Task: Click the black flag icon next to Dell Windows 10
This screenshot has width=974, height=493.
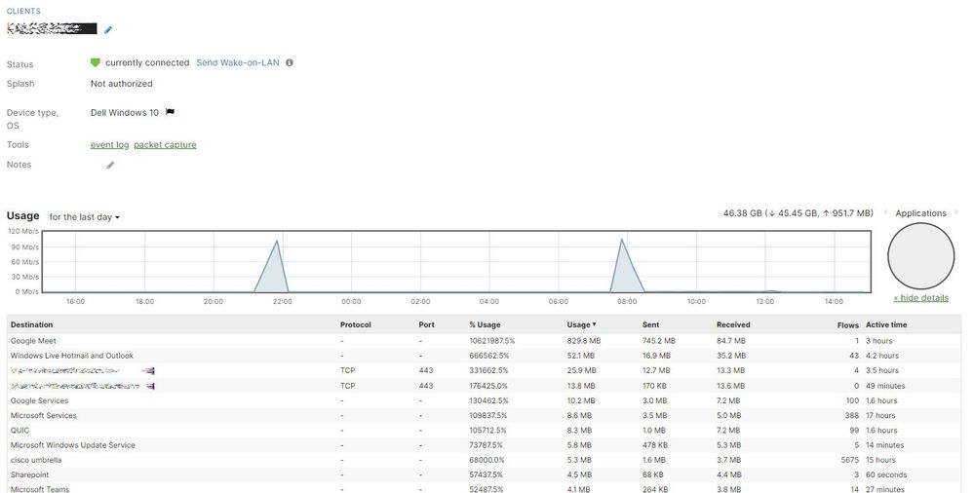Action: coord(170,113)
